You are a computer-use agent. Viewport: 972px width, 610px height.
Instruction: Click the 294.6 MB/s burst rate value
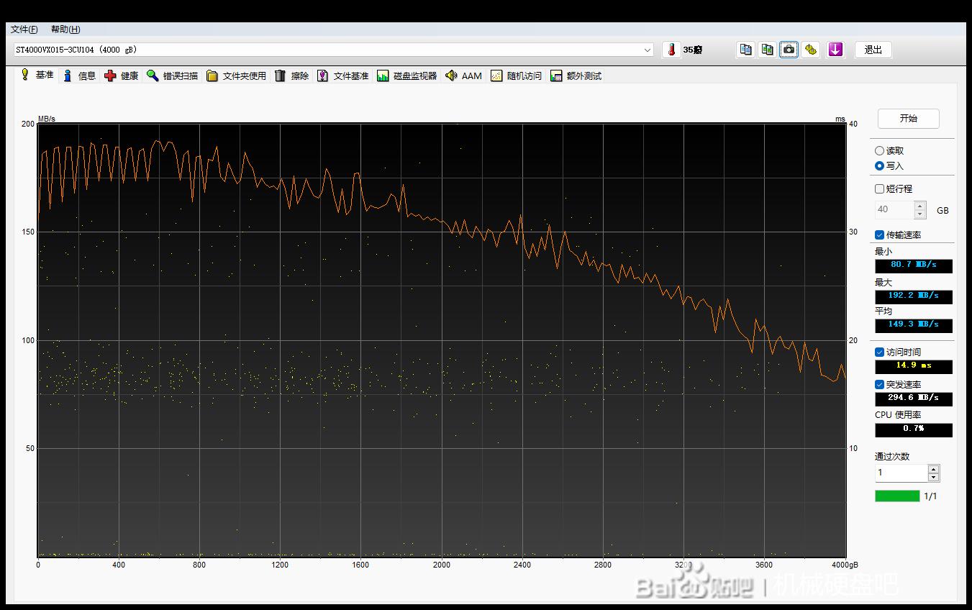914,399
